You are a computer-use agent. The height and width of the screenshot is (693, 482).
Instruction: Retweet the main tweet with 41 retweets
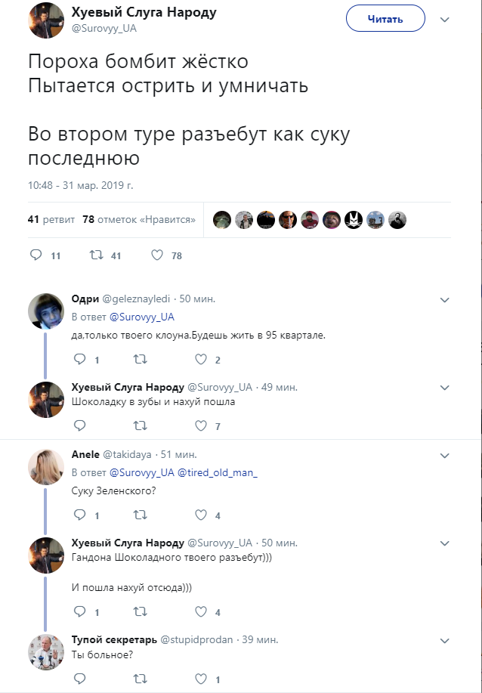click(x=96, y=255)
